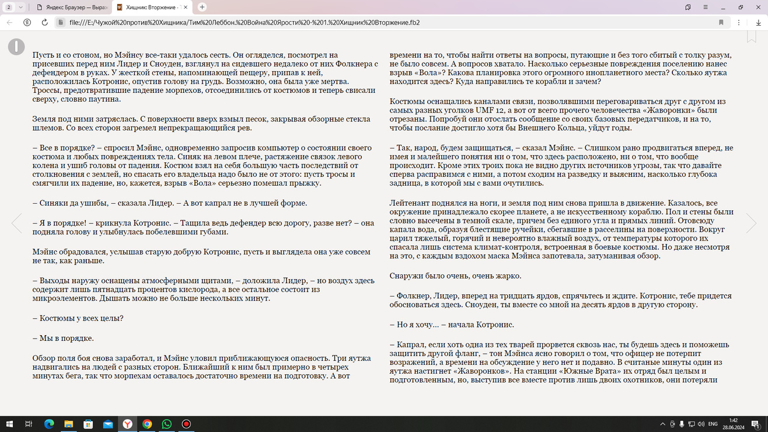768x432 pixels.
Task: Open Task View on the taskbar
Action: point(29,424)
